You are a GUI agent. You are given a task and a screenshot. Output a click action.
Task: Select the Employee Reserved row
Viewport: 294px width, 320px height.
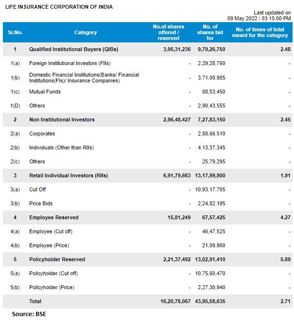tap(53, 218)
